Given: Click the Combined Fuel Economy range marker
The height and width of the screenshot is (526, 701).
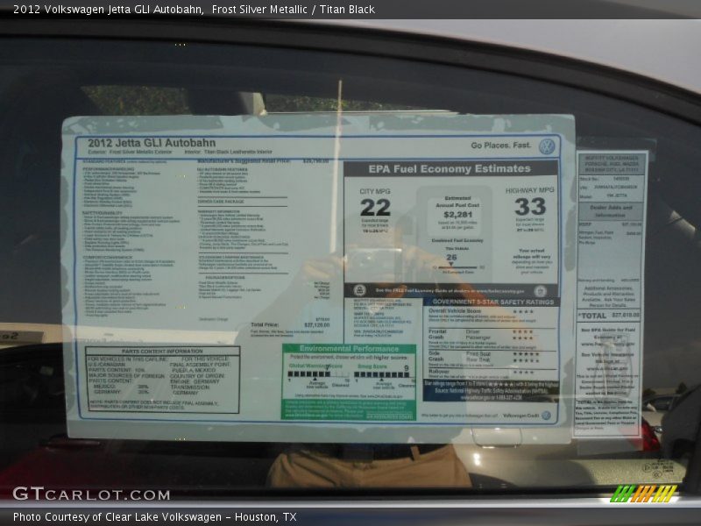Looking at the screenshot, I should coord(452,266).
